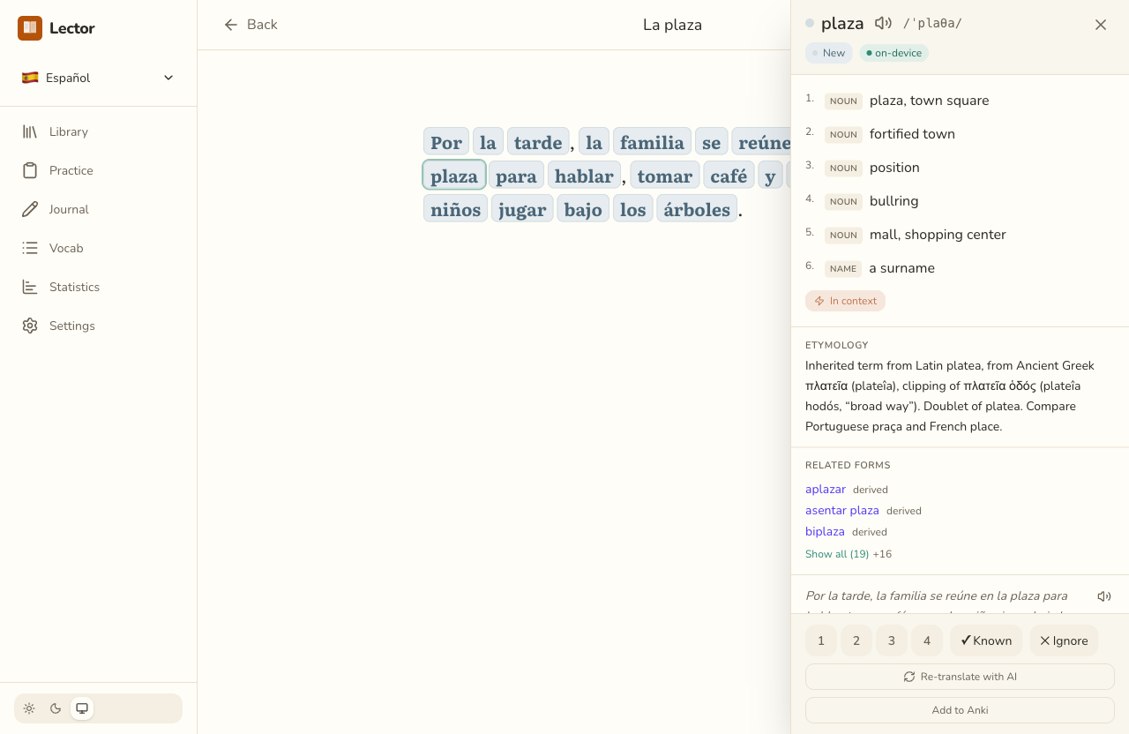Play pronunciation audio for plaza
The image size is (1129, 734).
[883, 23]
